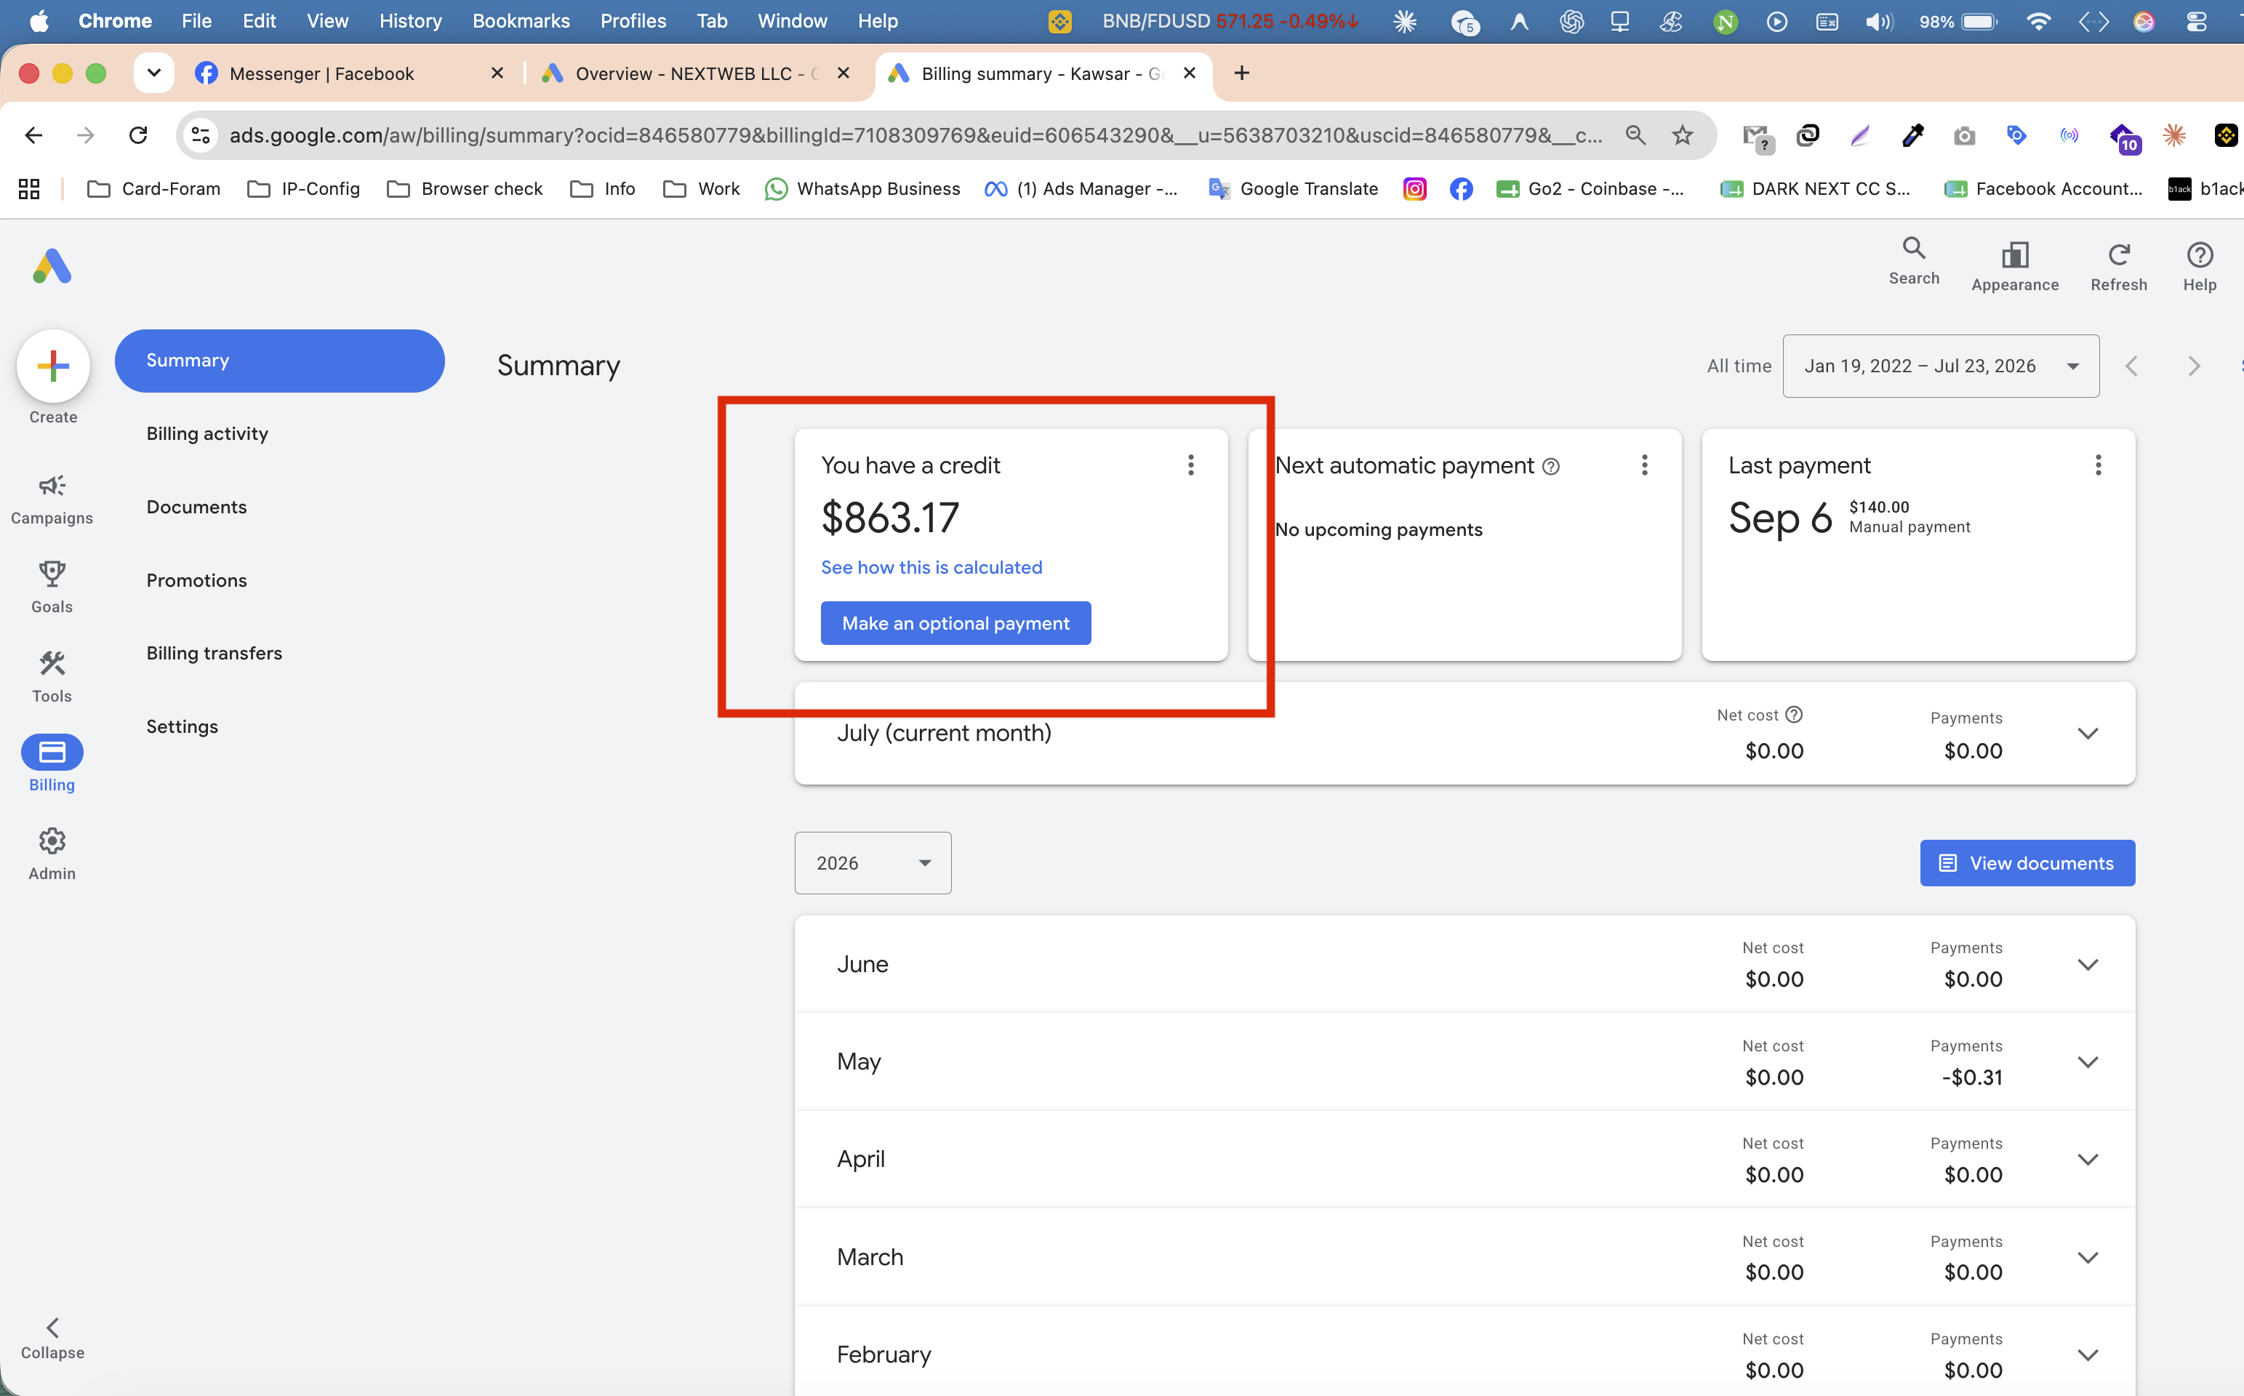Open Promotions in billing menu
Screen dimensions: 2244x1396
[196, 579]
